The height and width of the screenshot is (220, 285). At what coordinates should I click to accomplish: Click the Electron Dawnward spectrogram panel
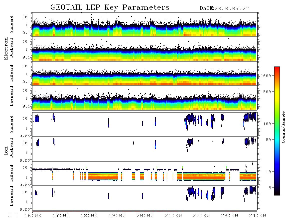(145, 98)
